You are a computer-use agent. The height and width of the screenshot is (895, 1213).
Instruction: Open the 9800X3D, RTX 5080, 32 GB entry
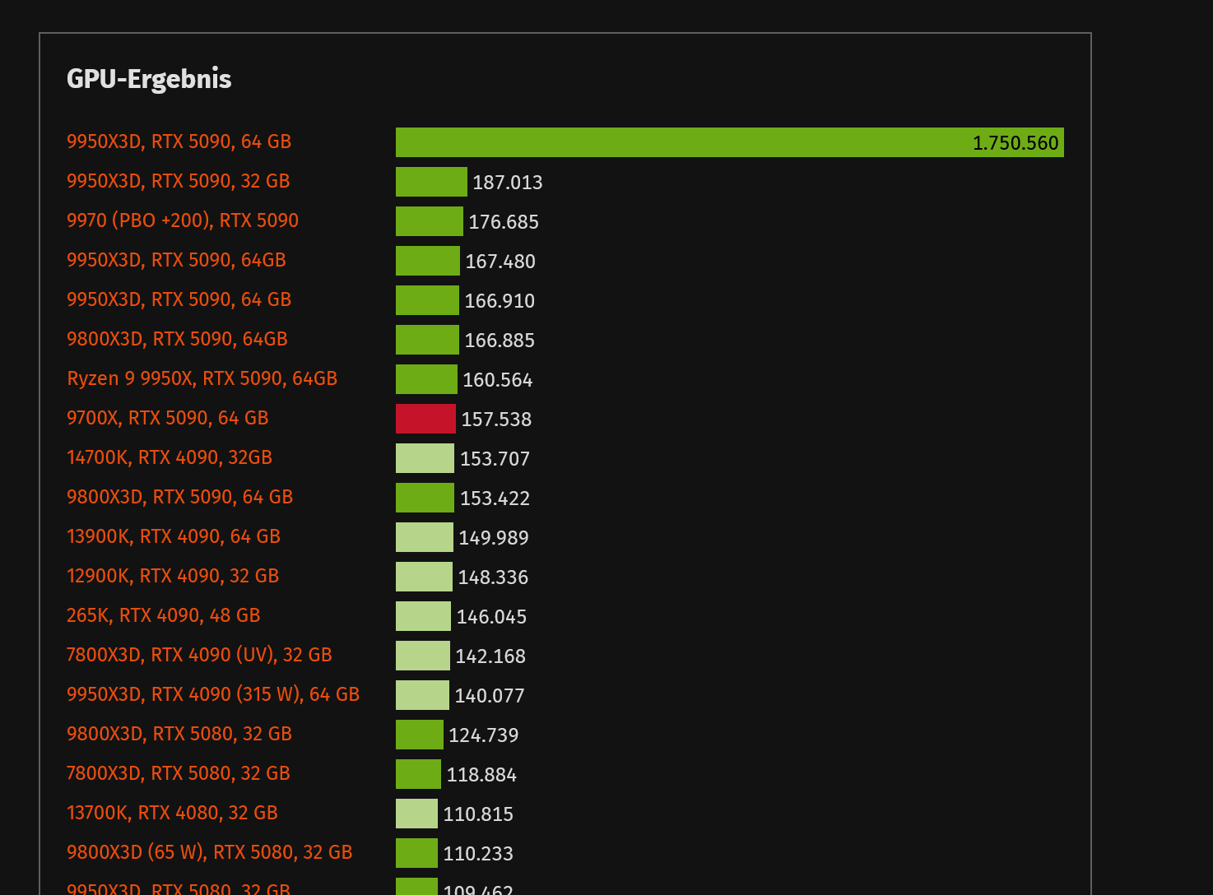179,734
